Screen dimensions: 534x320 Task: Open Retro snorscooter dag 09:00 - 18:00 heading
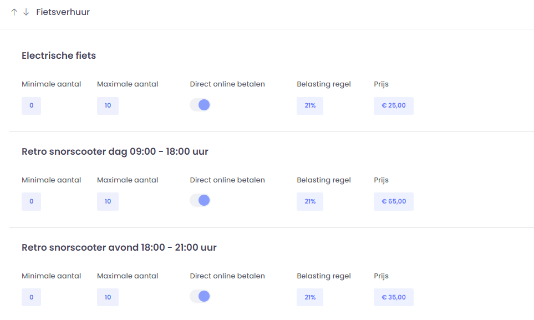(x=115, y=151)
